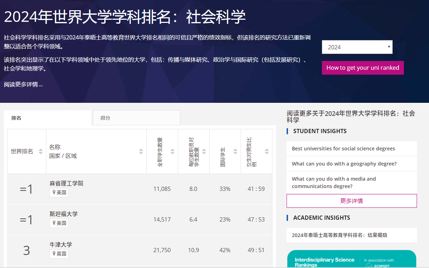Click location pin beside 英国 under 牛津大学

pos(54,254)
